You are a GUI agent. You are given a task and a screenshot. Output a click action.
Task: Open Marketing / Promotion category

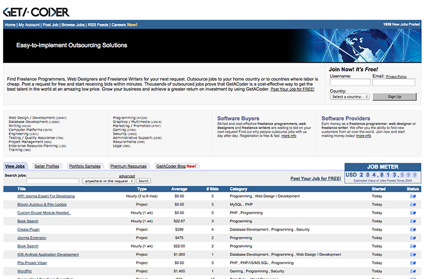pos(137,126)
